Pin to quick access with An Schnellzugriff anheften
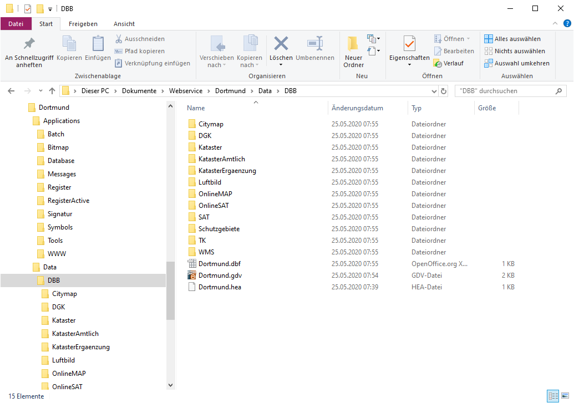574x403 pixels. pos(29,44)
